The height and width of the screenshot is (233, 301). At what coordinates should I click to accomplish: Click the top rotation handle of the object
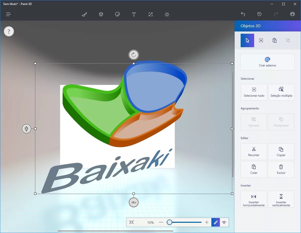coord(133,55)
